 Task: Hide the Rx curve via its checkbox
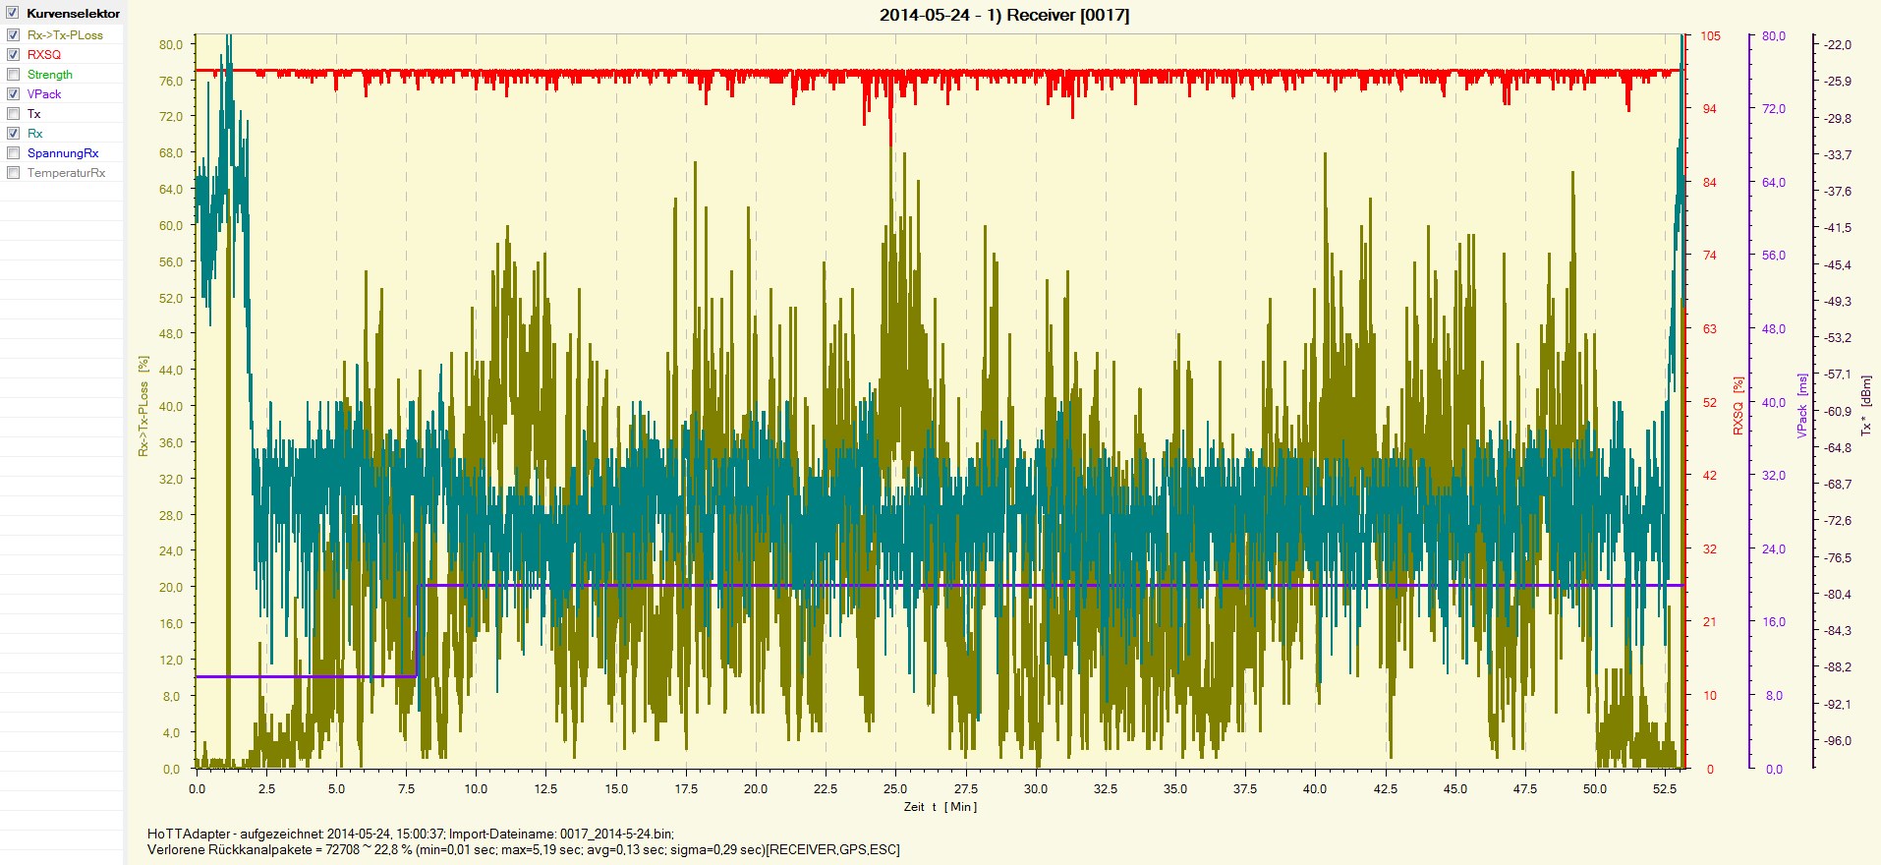coord(14,134)
